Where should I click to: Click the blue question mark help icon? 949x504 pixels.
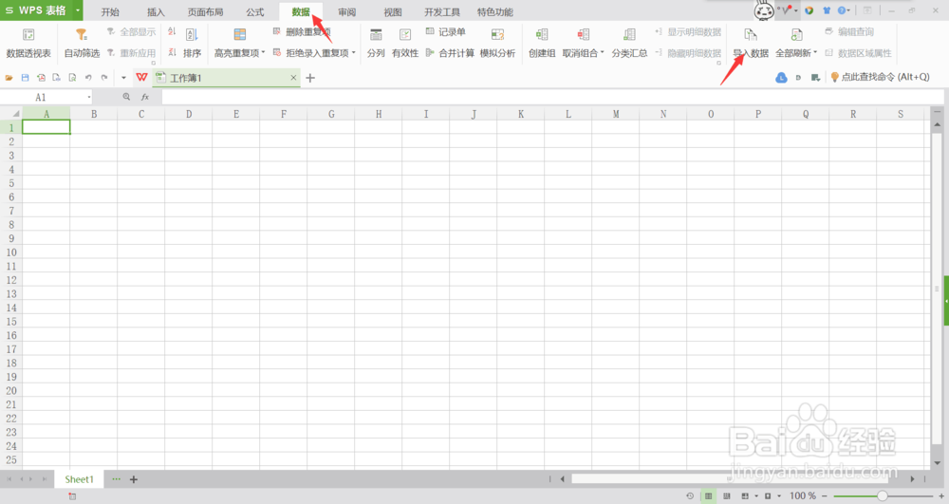tap(841, 10)
